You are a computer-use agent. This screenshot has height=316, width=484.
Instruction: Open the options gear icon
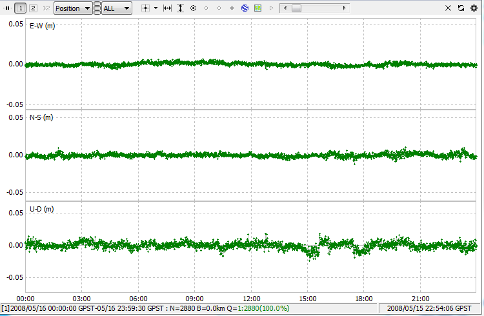pos(474,8)
